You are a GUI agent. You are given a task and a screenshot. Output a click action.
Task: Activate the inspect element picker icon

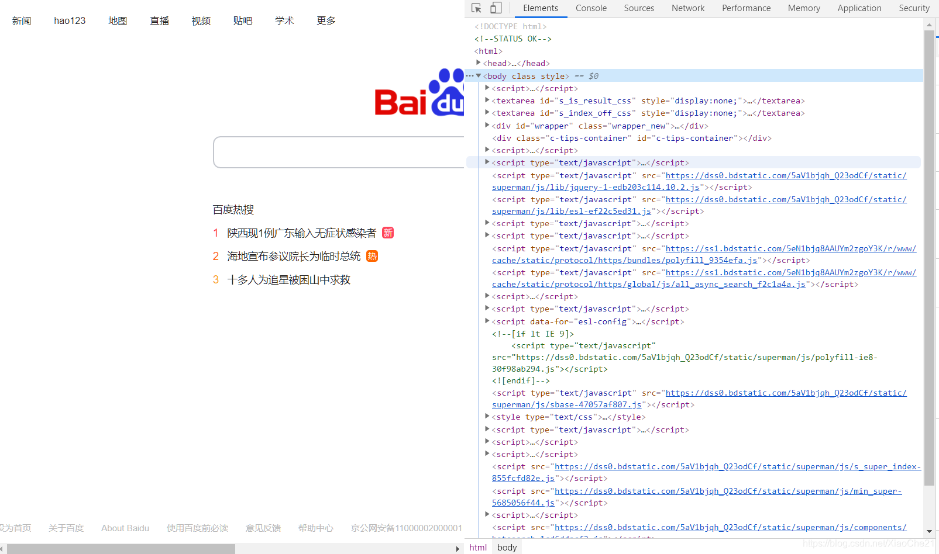pyautogui.click(x=476, y=8)
